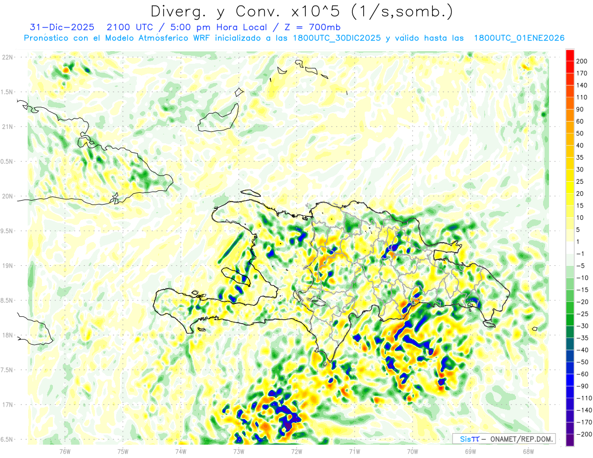Click the "72W" longitude label

pos(296,451)
